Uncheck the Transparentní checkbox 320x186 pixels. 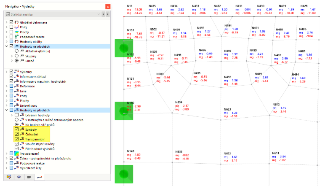(x=17, y=139)
